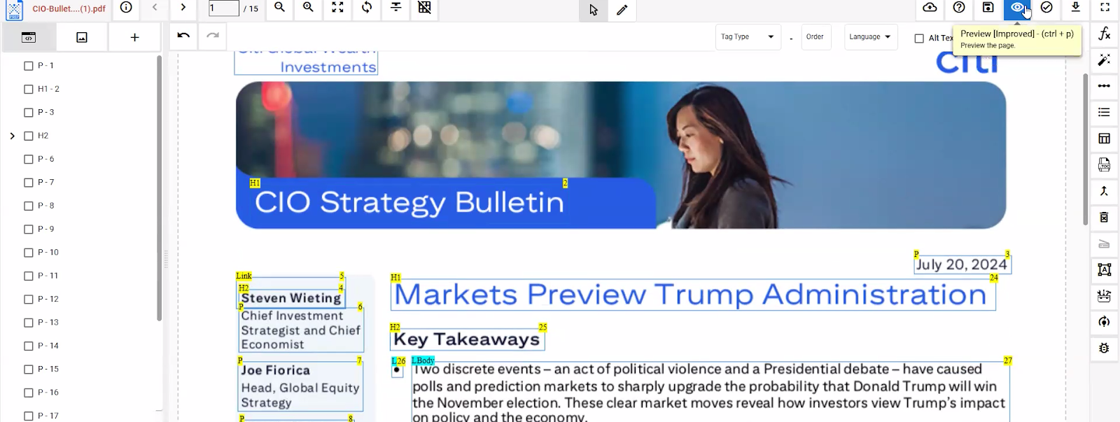Select the pencil draw tool
1120x422 pixels.
click(x=622, y=10)
